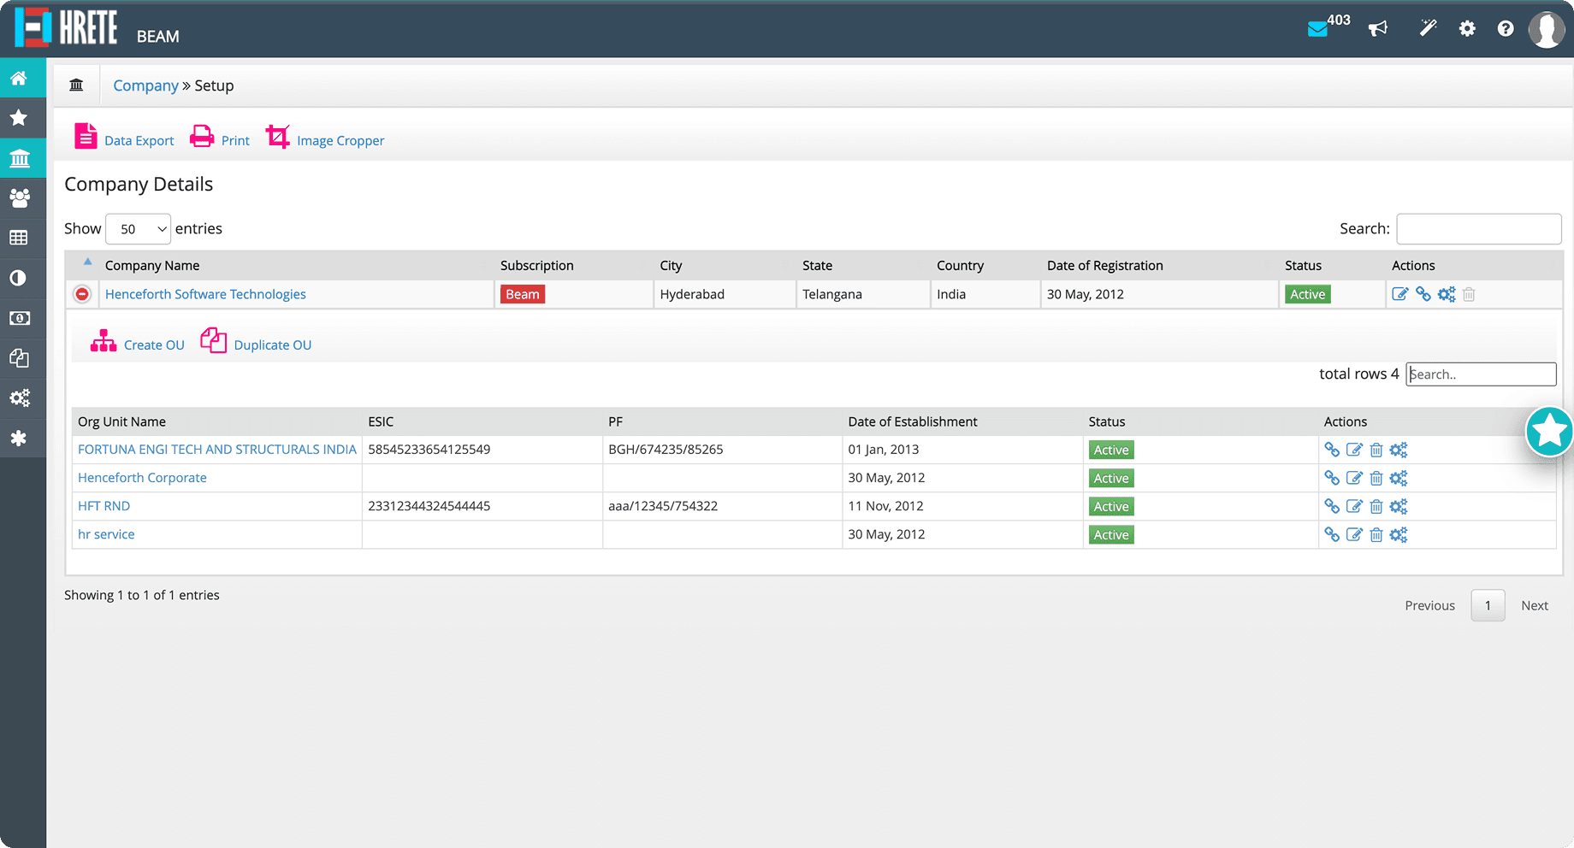Open the help question mark icon

(x=1506, y=29)
